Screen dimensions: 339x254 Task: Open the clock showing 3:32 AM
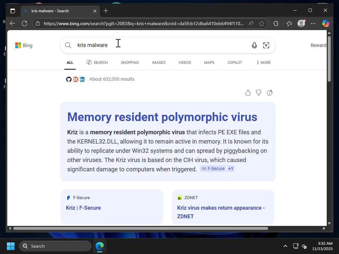click(322, 246)
